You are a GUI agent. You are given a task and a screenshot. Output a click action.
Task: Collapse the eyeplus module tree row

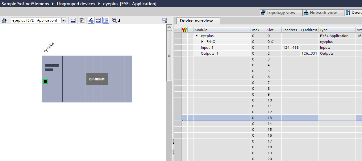coord(197,36)
